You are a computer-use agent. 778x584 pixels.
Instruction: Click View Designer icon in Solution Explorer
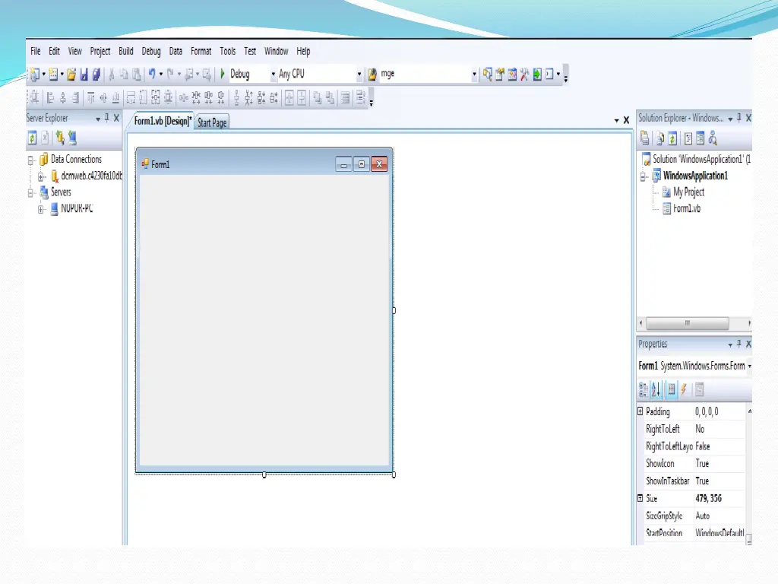[x=700, y=138]
